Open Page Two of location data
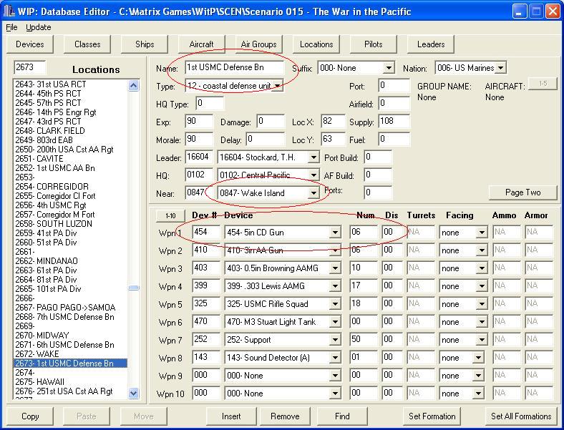Screen dimensions: 564x430 (522, 192)
